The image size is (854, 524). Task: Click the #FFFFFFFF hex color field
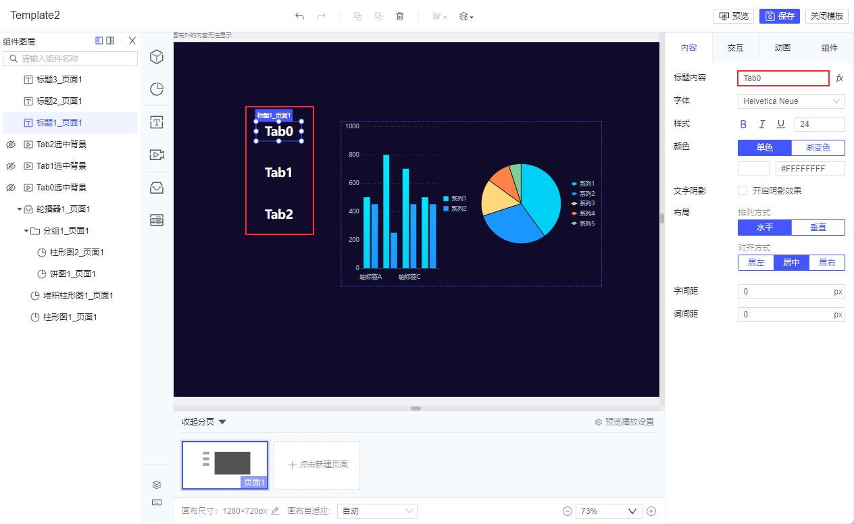[x=811, y=169]
